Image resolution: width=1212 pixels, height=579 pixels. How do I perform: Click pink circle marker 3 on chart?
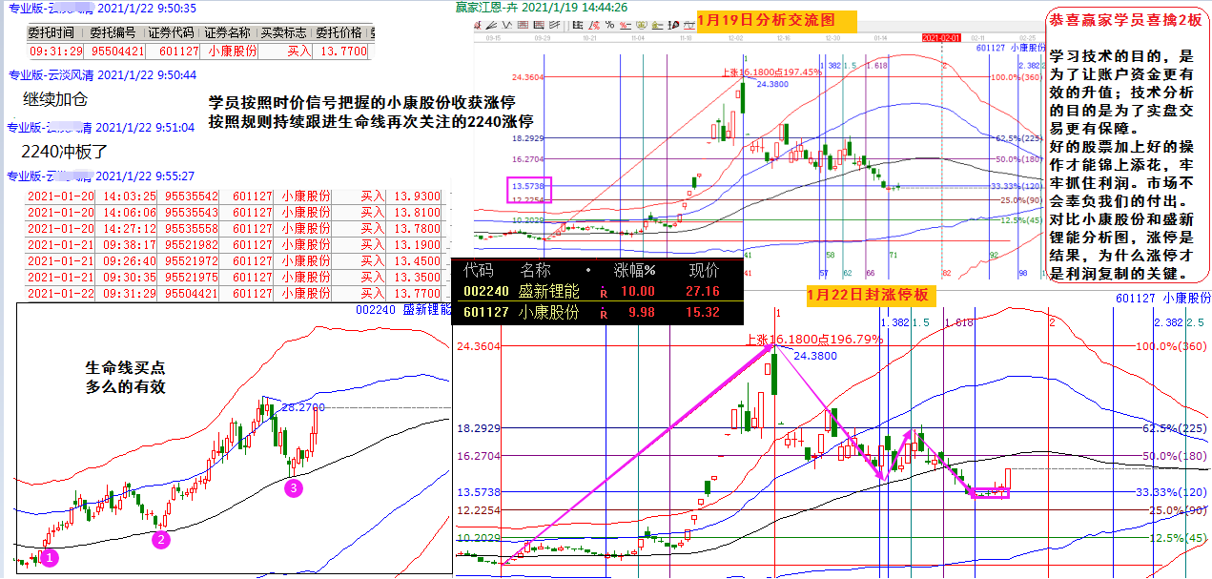click(x=295, y=488)
